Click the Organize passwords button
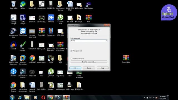Screen dimensions: 178x100 point(89,62)
